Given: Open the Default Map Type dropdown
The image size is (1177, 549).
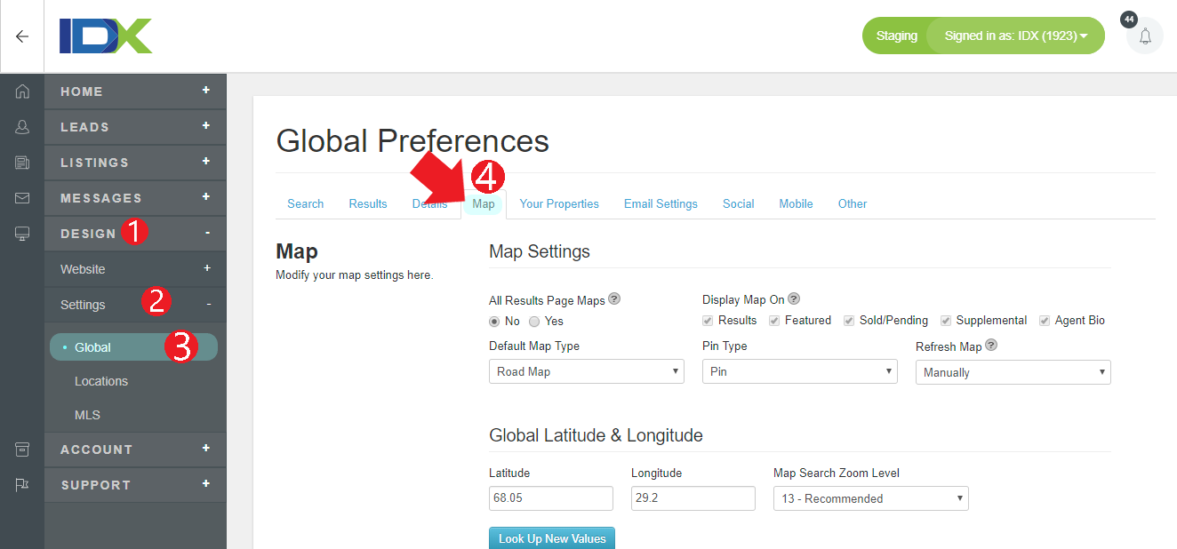Looking at the screenshot, I should tap(587, 371).
